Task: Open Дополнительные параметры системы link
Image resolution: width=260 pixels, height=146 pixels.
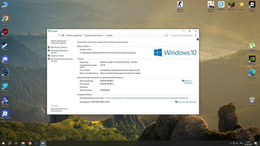Action: [62, 60]
